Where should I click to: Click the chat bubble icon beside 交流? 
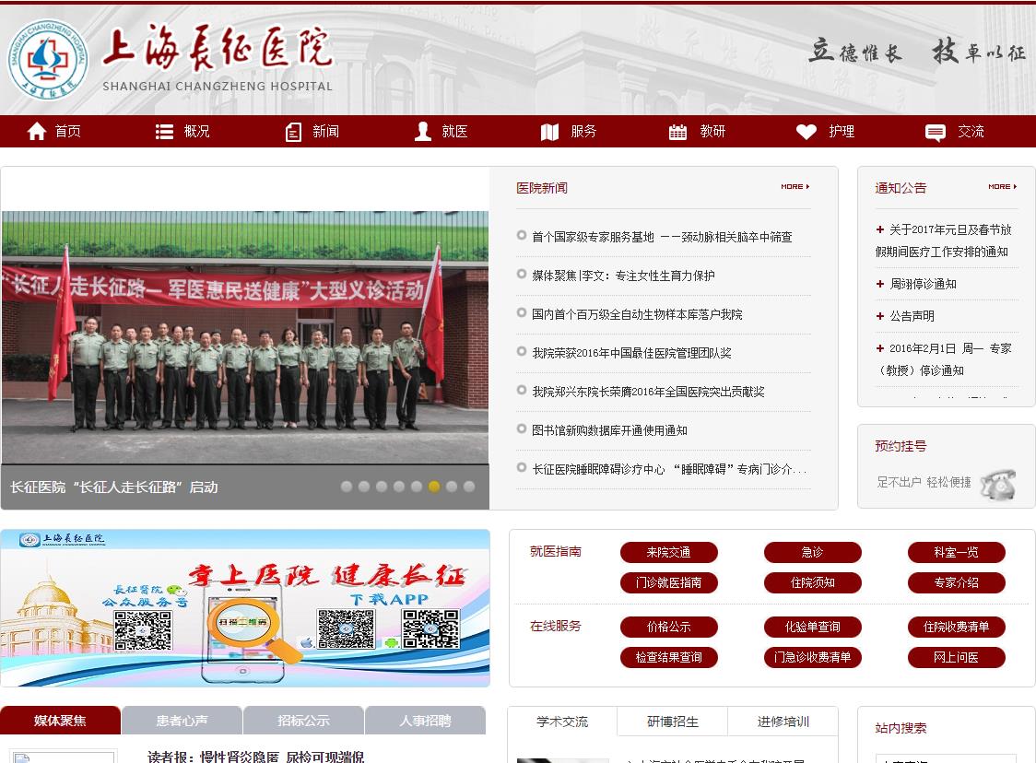[935, 132]
